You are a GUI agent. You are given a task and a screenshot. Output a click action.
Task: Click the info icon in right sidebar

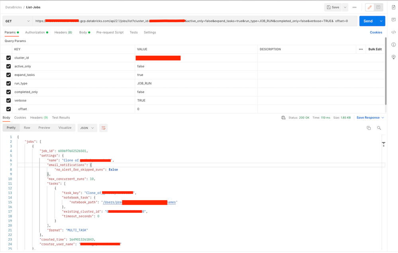click(394, 45)
